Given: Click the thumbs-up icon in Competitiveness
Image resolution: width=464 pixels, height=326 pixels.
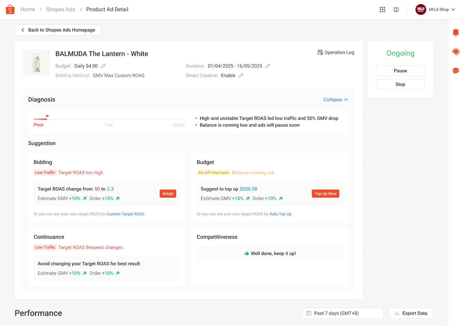Looking at the screenshot, I should tap(246, 253).
